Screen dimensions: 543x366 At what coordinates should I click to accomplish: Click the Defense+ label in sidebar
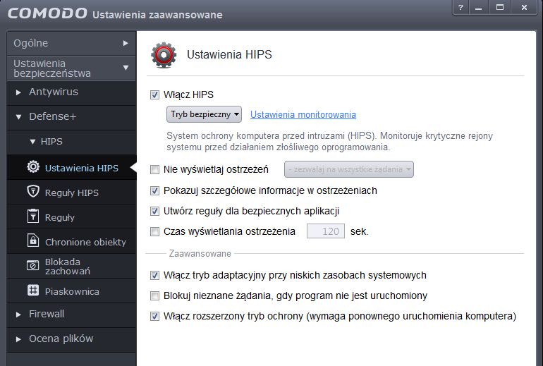[53, 116]
